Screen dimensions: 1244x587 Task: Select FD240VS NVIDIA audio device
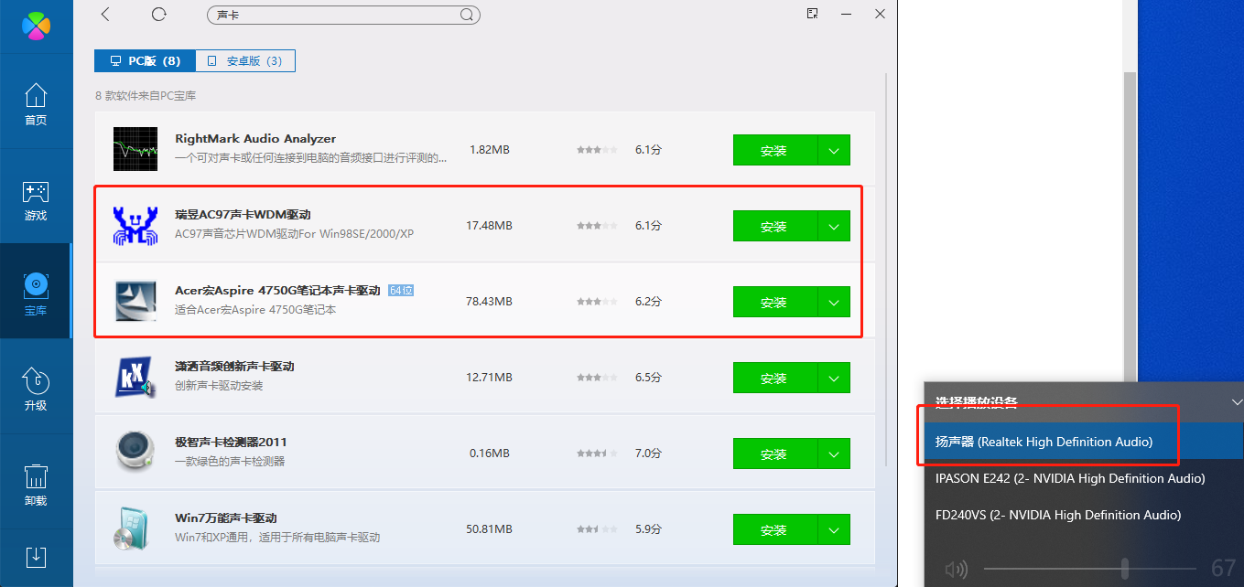[1084, 515]
